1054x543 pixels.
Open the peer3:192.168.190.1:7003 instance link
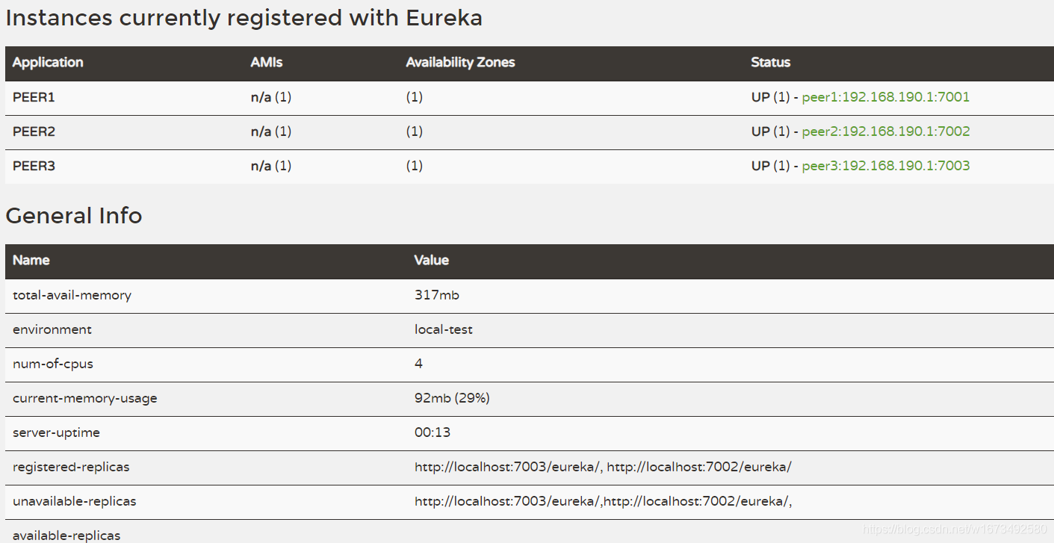[x=886, y=166]
